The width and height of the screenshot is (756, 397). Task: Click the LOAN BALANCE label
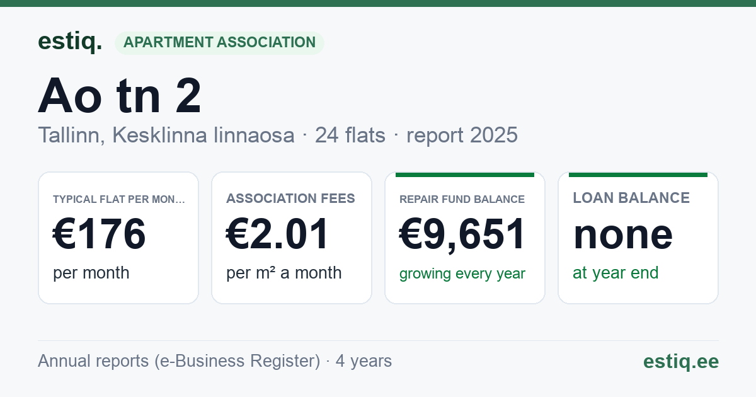631,198
